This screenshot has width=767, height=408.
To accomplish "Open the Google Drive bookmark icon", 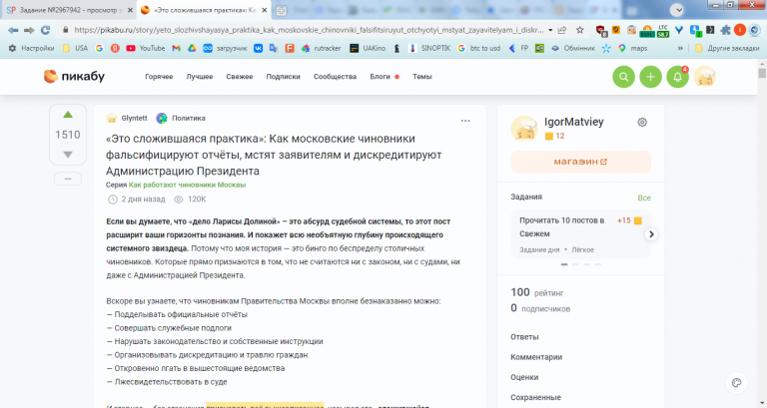I will [192, 48].
